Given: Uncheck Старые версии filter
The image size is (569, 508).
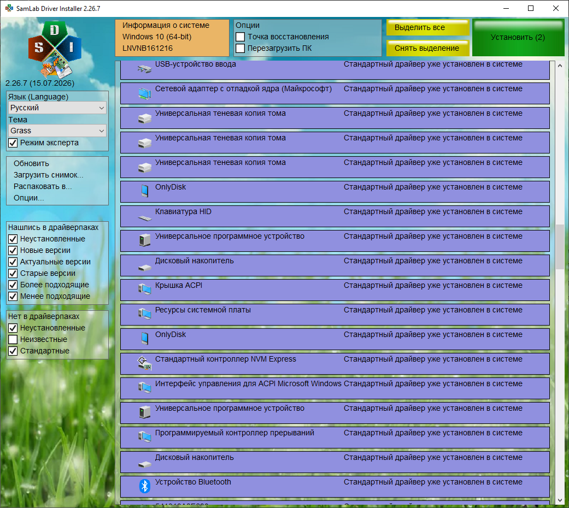Looking at the screenshot, I should point(13,274).
